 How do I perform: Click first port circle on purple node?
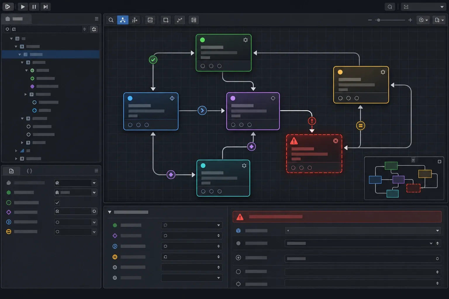[233, 125]
